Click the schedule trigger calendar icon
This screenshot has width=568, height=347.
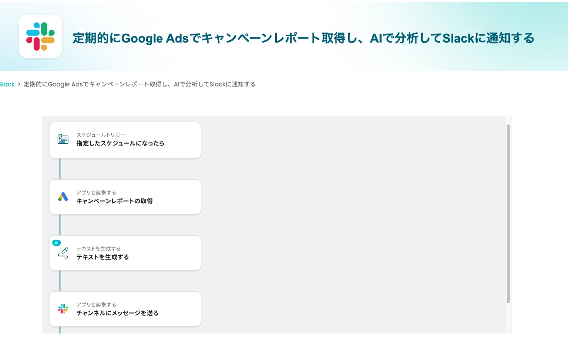tap(63, 139)
